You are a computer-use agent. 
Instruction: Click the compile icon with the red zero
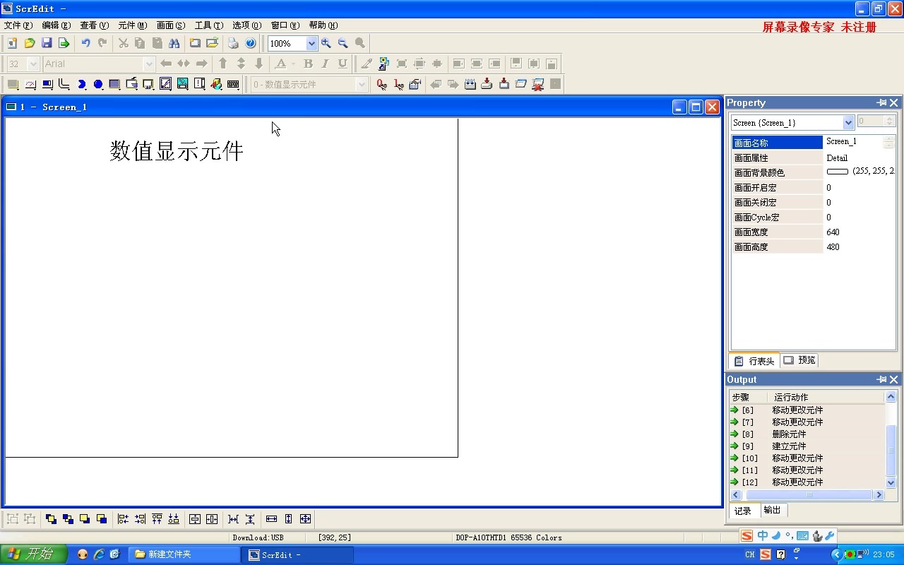click(381, 84)
